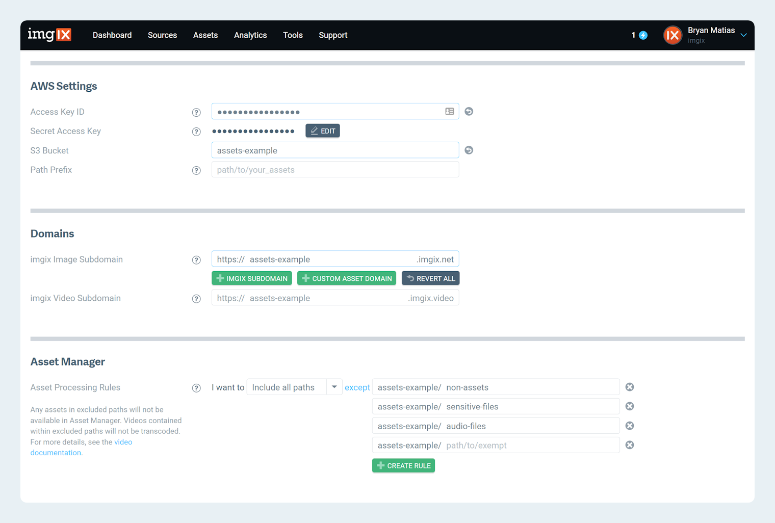Open the Tools menu
This screenshot has height=523, width=775.
(x=293, y=35)
